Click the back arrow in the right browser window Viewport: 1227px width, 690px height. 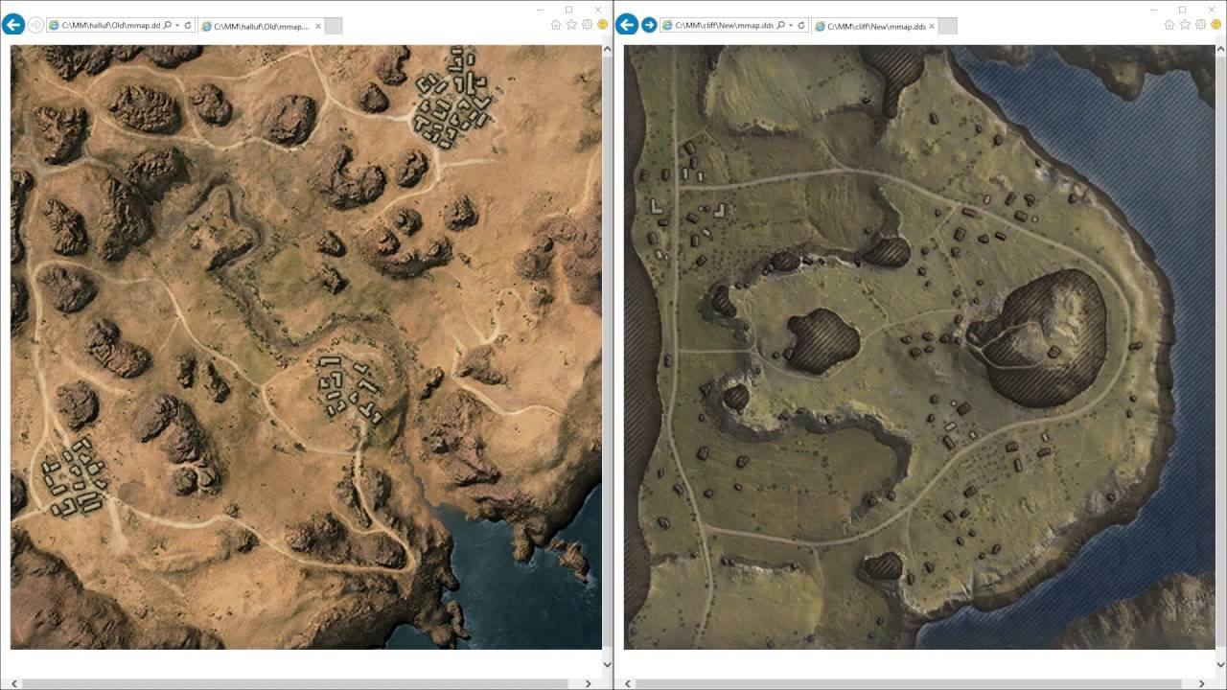627,25
